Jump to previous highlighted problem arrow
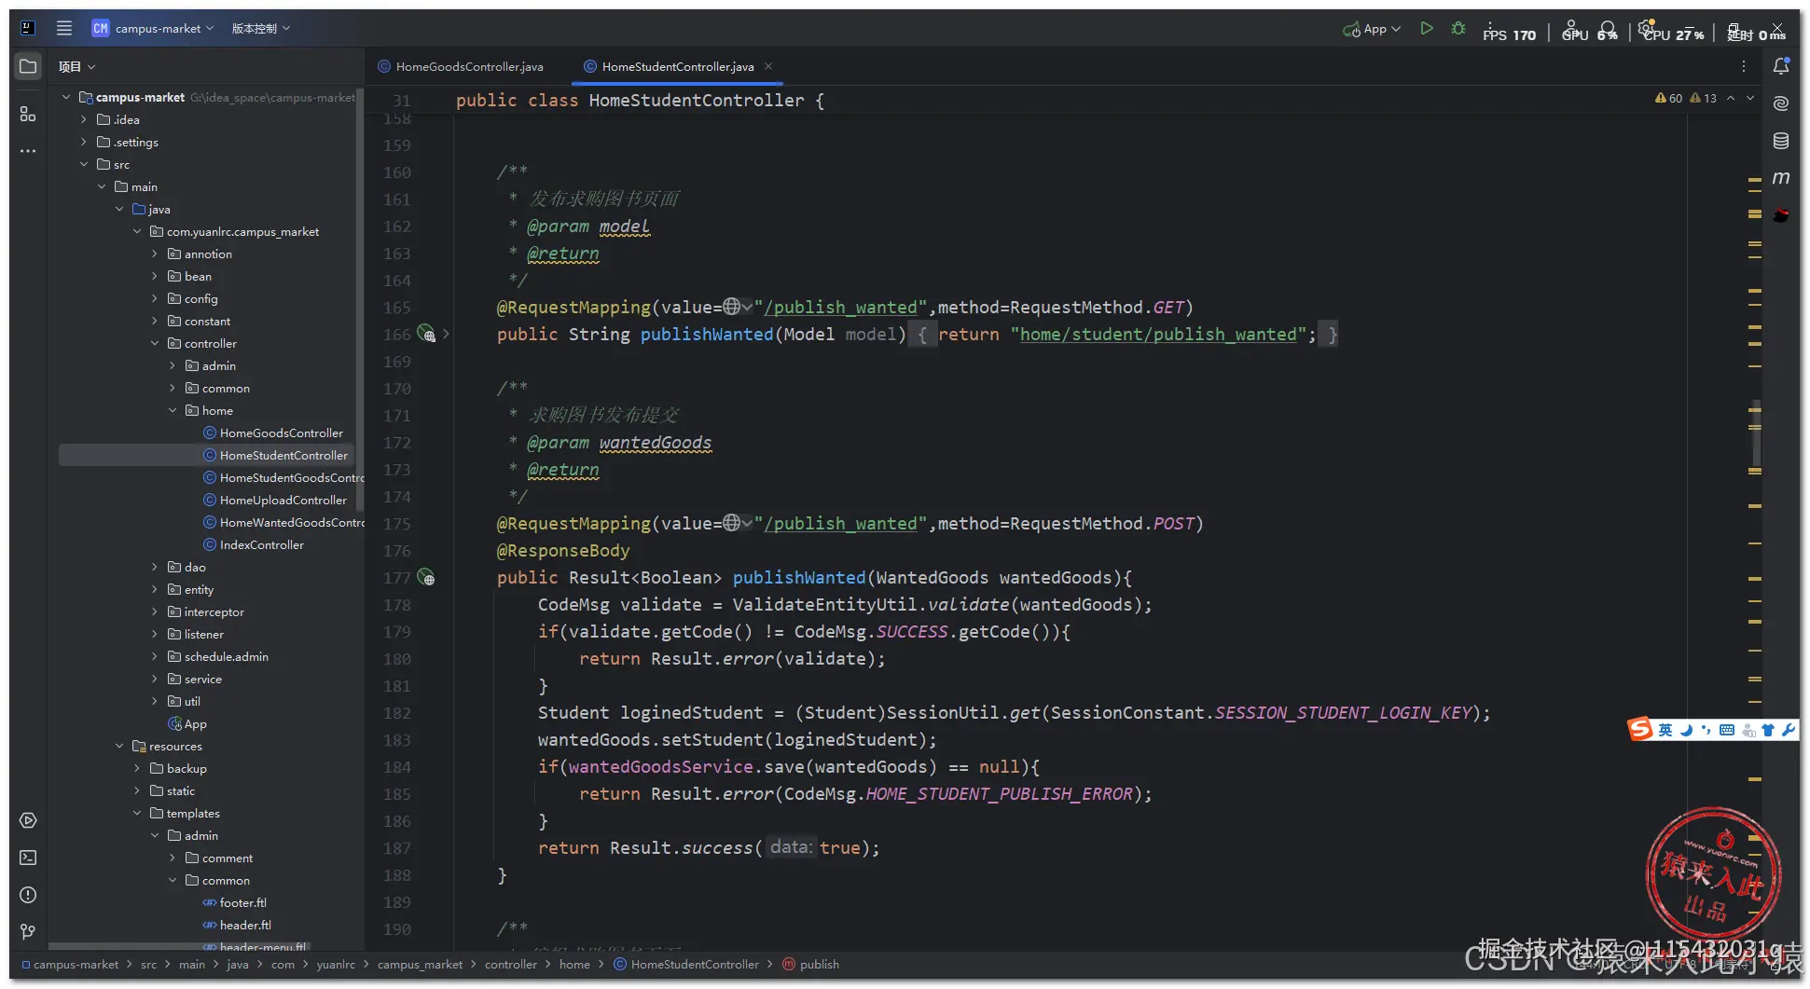1810x989 pixels. (1731, 98)
